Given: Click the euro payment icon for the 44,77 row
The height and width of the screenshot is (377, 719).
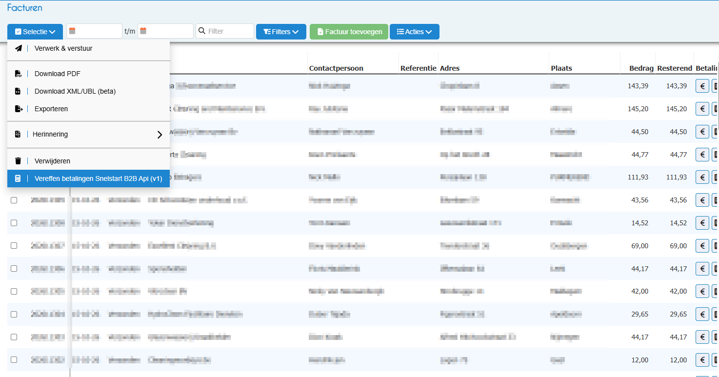Looking at the screenshot, I should (x=702, y=155).
